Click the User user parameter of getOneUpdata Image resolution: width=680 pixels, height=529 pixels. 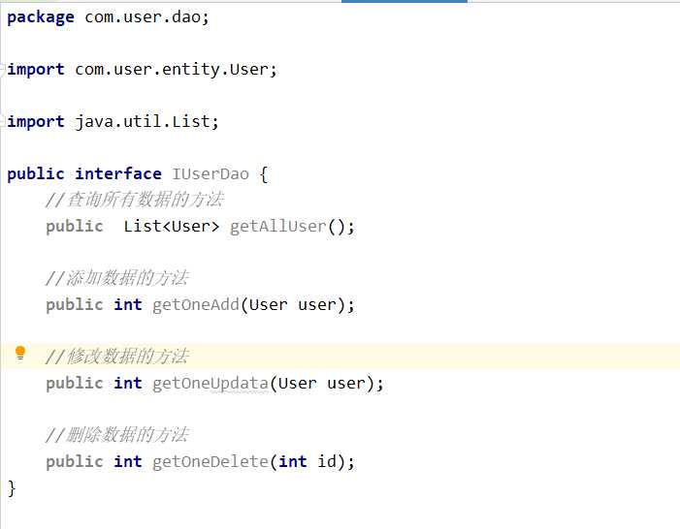[x=321, y=384]
